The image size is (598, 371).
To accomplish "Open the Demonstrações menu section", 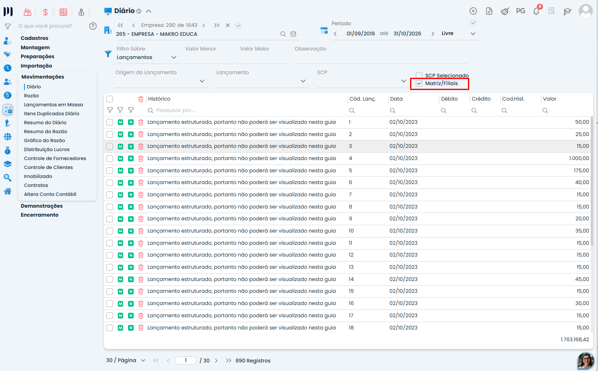I will tap(42, 206).
